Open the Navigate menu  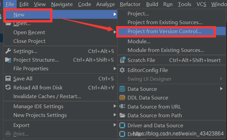point(62,4)
